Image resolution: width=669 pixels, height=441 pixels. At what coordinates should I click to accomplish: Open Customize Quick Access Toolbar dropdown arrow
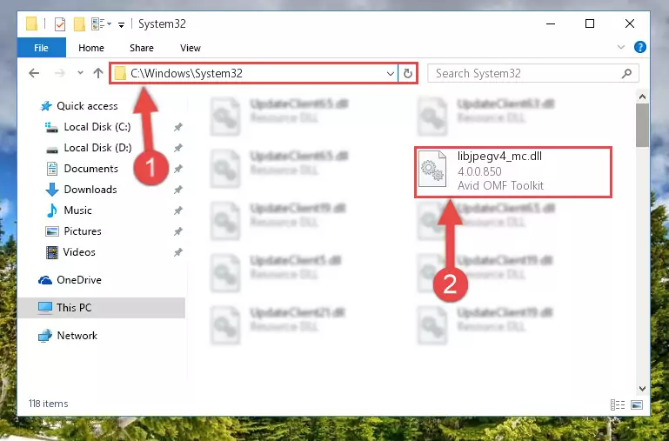[x=122, y=25]
